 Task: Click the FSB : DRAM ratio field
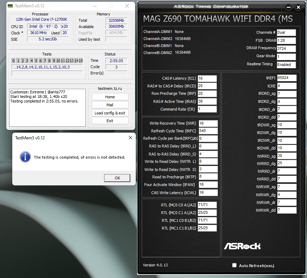pos(286,40)
